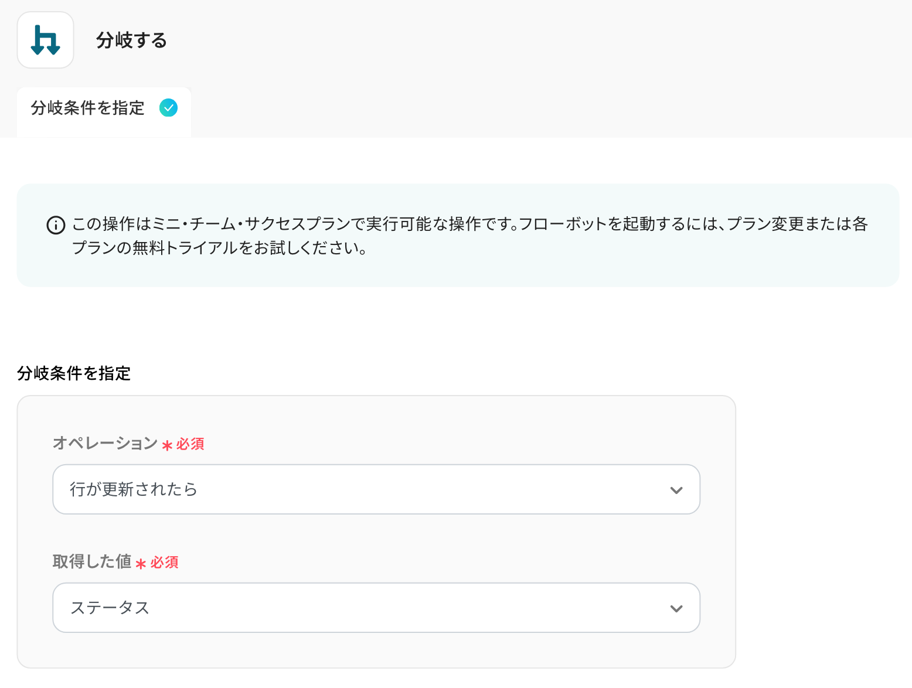Image resolution: width=912 pixels, height=688 pixels.
Task: Click the branch arrow app icon
Action: 45,40
